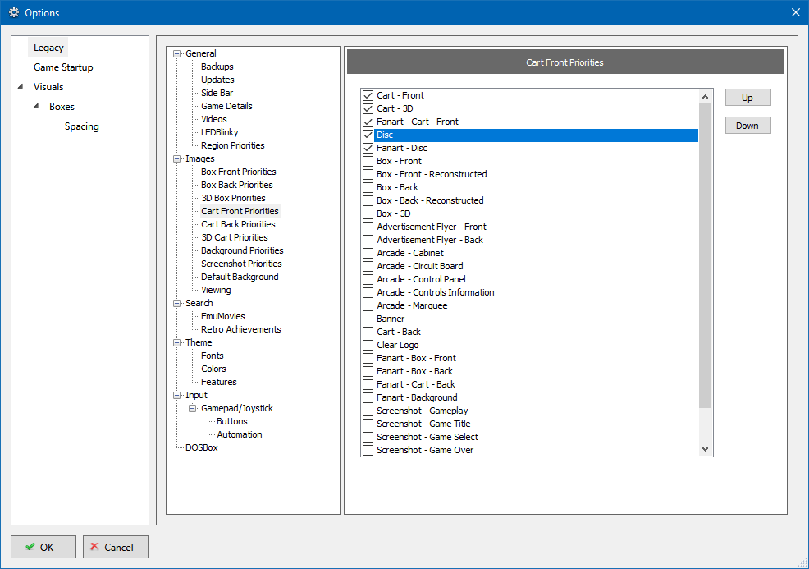Image resolution: width=809 pixels, height=569 pixels.
Task: Move selected item Up in priority
Action: [747, 98]
